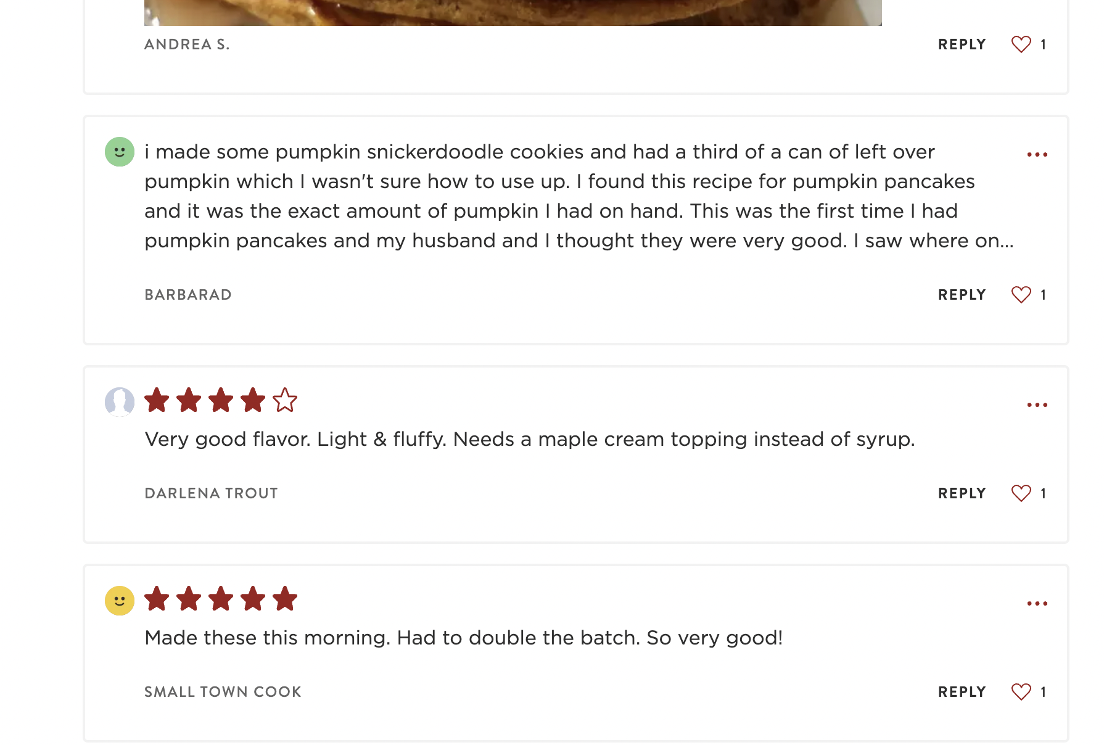Toggle heart on Small Town Cook's review
Viewport: 1104px width, 745px height.
1021,692
